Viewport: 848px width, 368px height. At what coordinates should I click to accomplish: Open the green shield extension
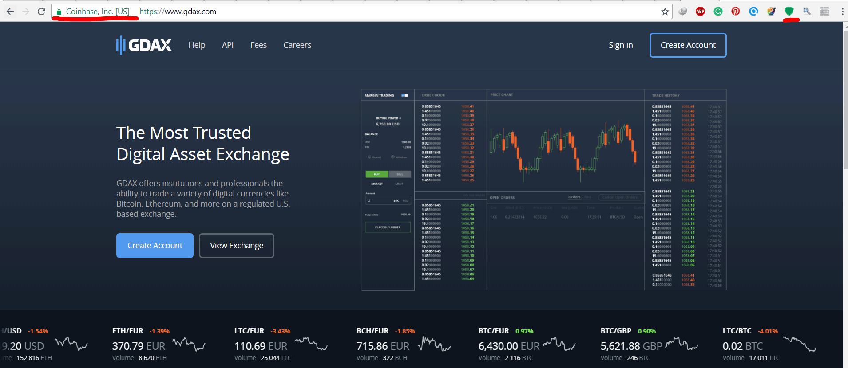coord(789,12)
